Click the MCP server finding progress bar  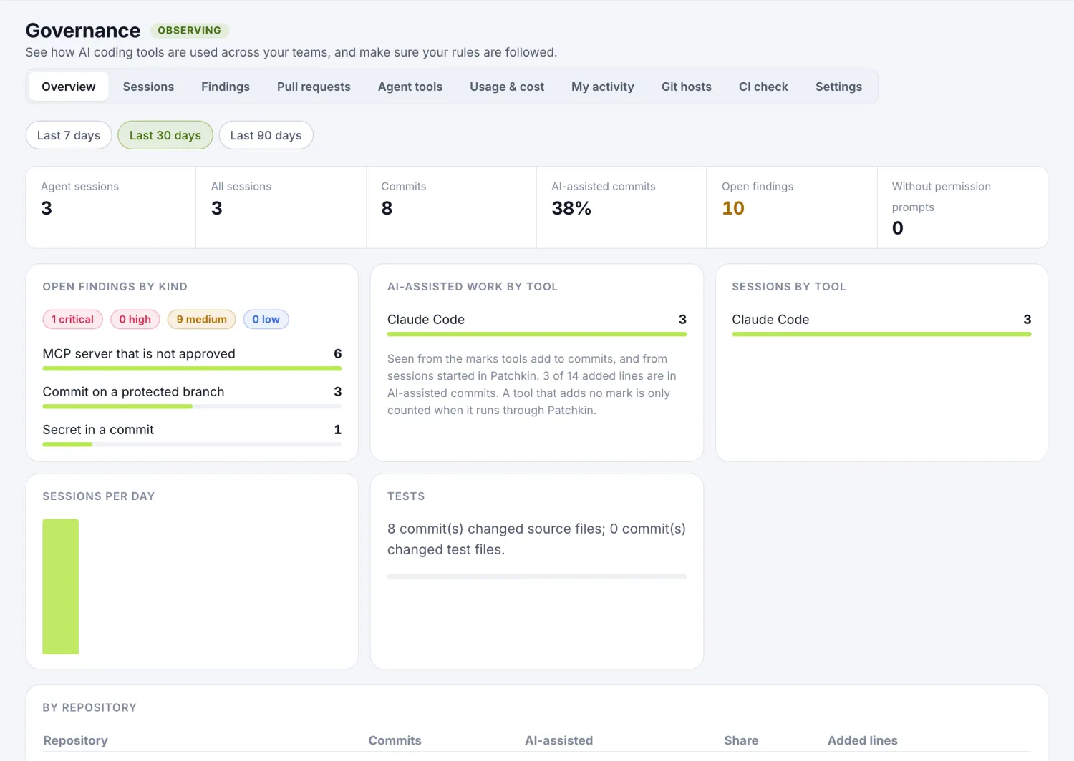click(x=192, y=368)
